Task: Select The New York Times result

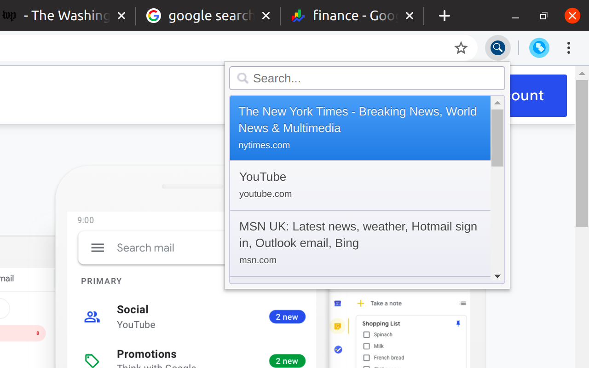Action: pos(360,128)
